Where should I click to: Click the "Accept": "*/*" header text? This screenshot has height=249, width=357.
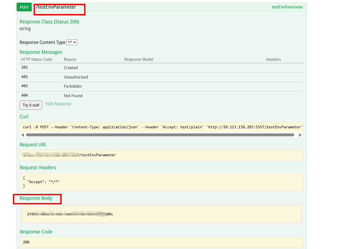click(43, 182)
